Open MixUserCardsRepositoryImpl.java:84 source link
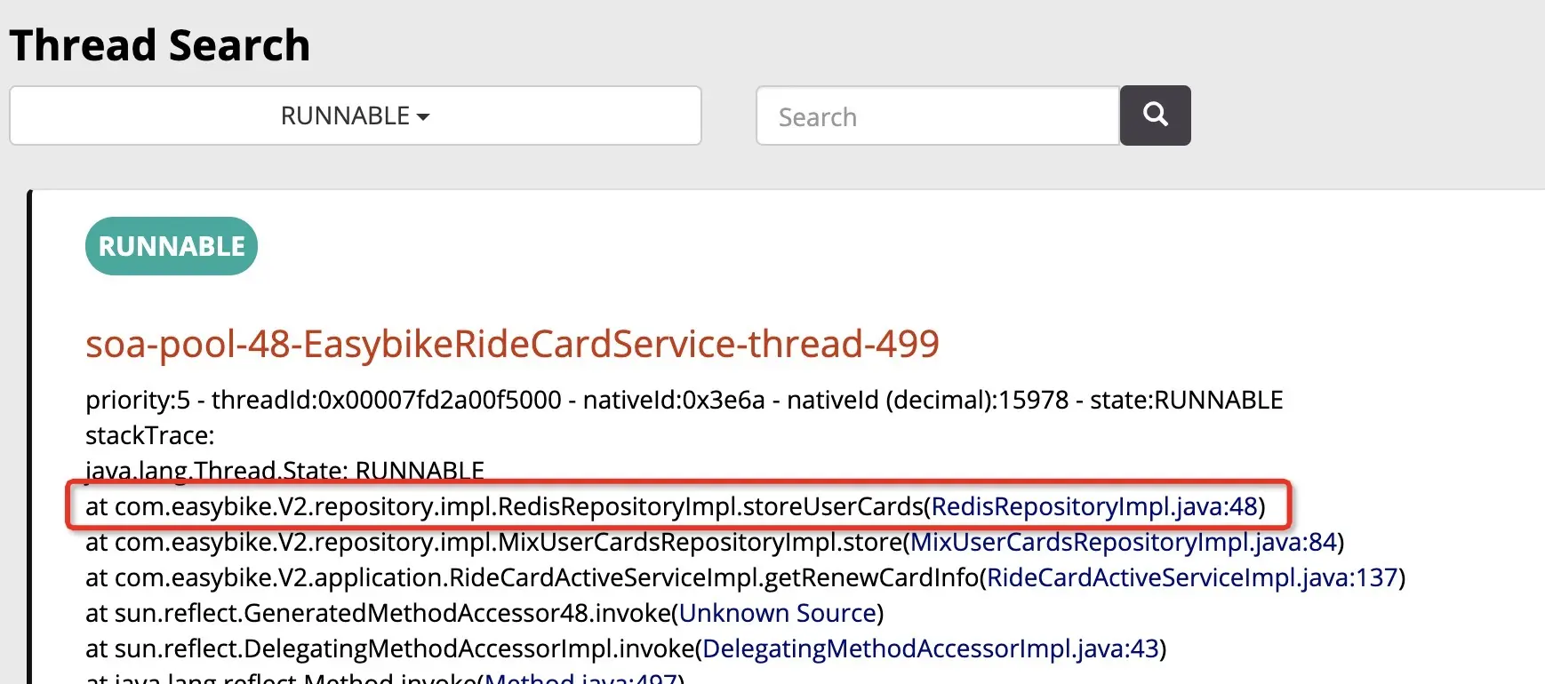 coord(1124,542)
